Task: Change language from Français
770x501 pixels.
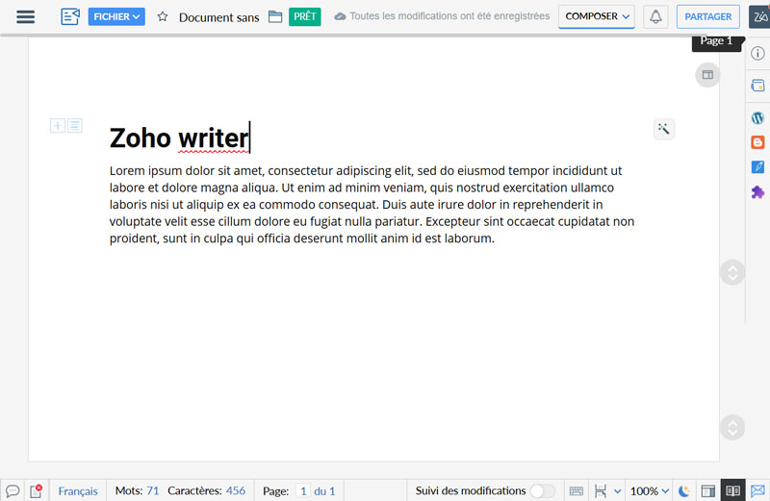Action: tap(78, 490)
